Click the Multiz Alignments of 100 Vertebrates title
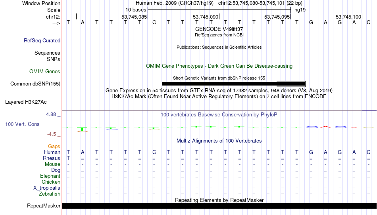Viewport: 377px width, 215px height. [219, 141]
